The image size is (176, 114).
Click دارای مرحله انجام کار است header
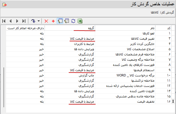coord(25,28)
